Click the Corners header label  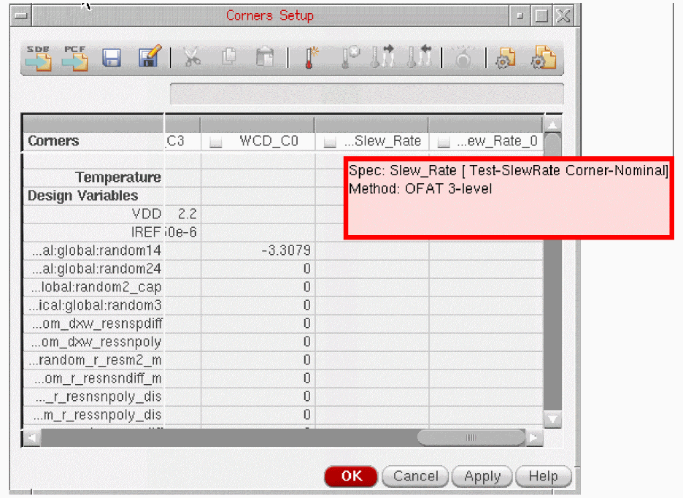[x=53, y=141]
